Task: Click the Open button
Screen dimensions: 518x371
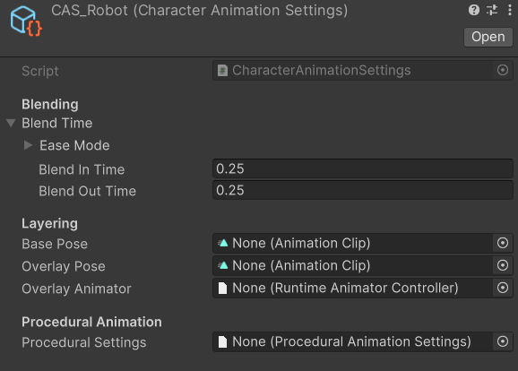Action: point(488,37)
